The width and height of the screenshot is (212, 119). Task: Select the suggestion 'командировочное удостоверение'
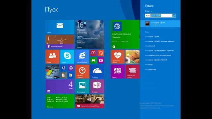click(x=158, y=55)
